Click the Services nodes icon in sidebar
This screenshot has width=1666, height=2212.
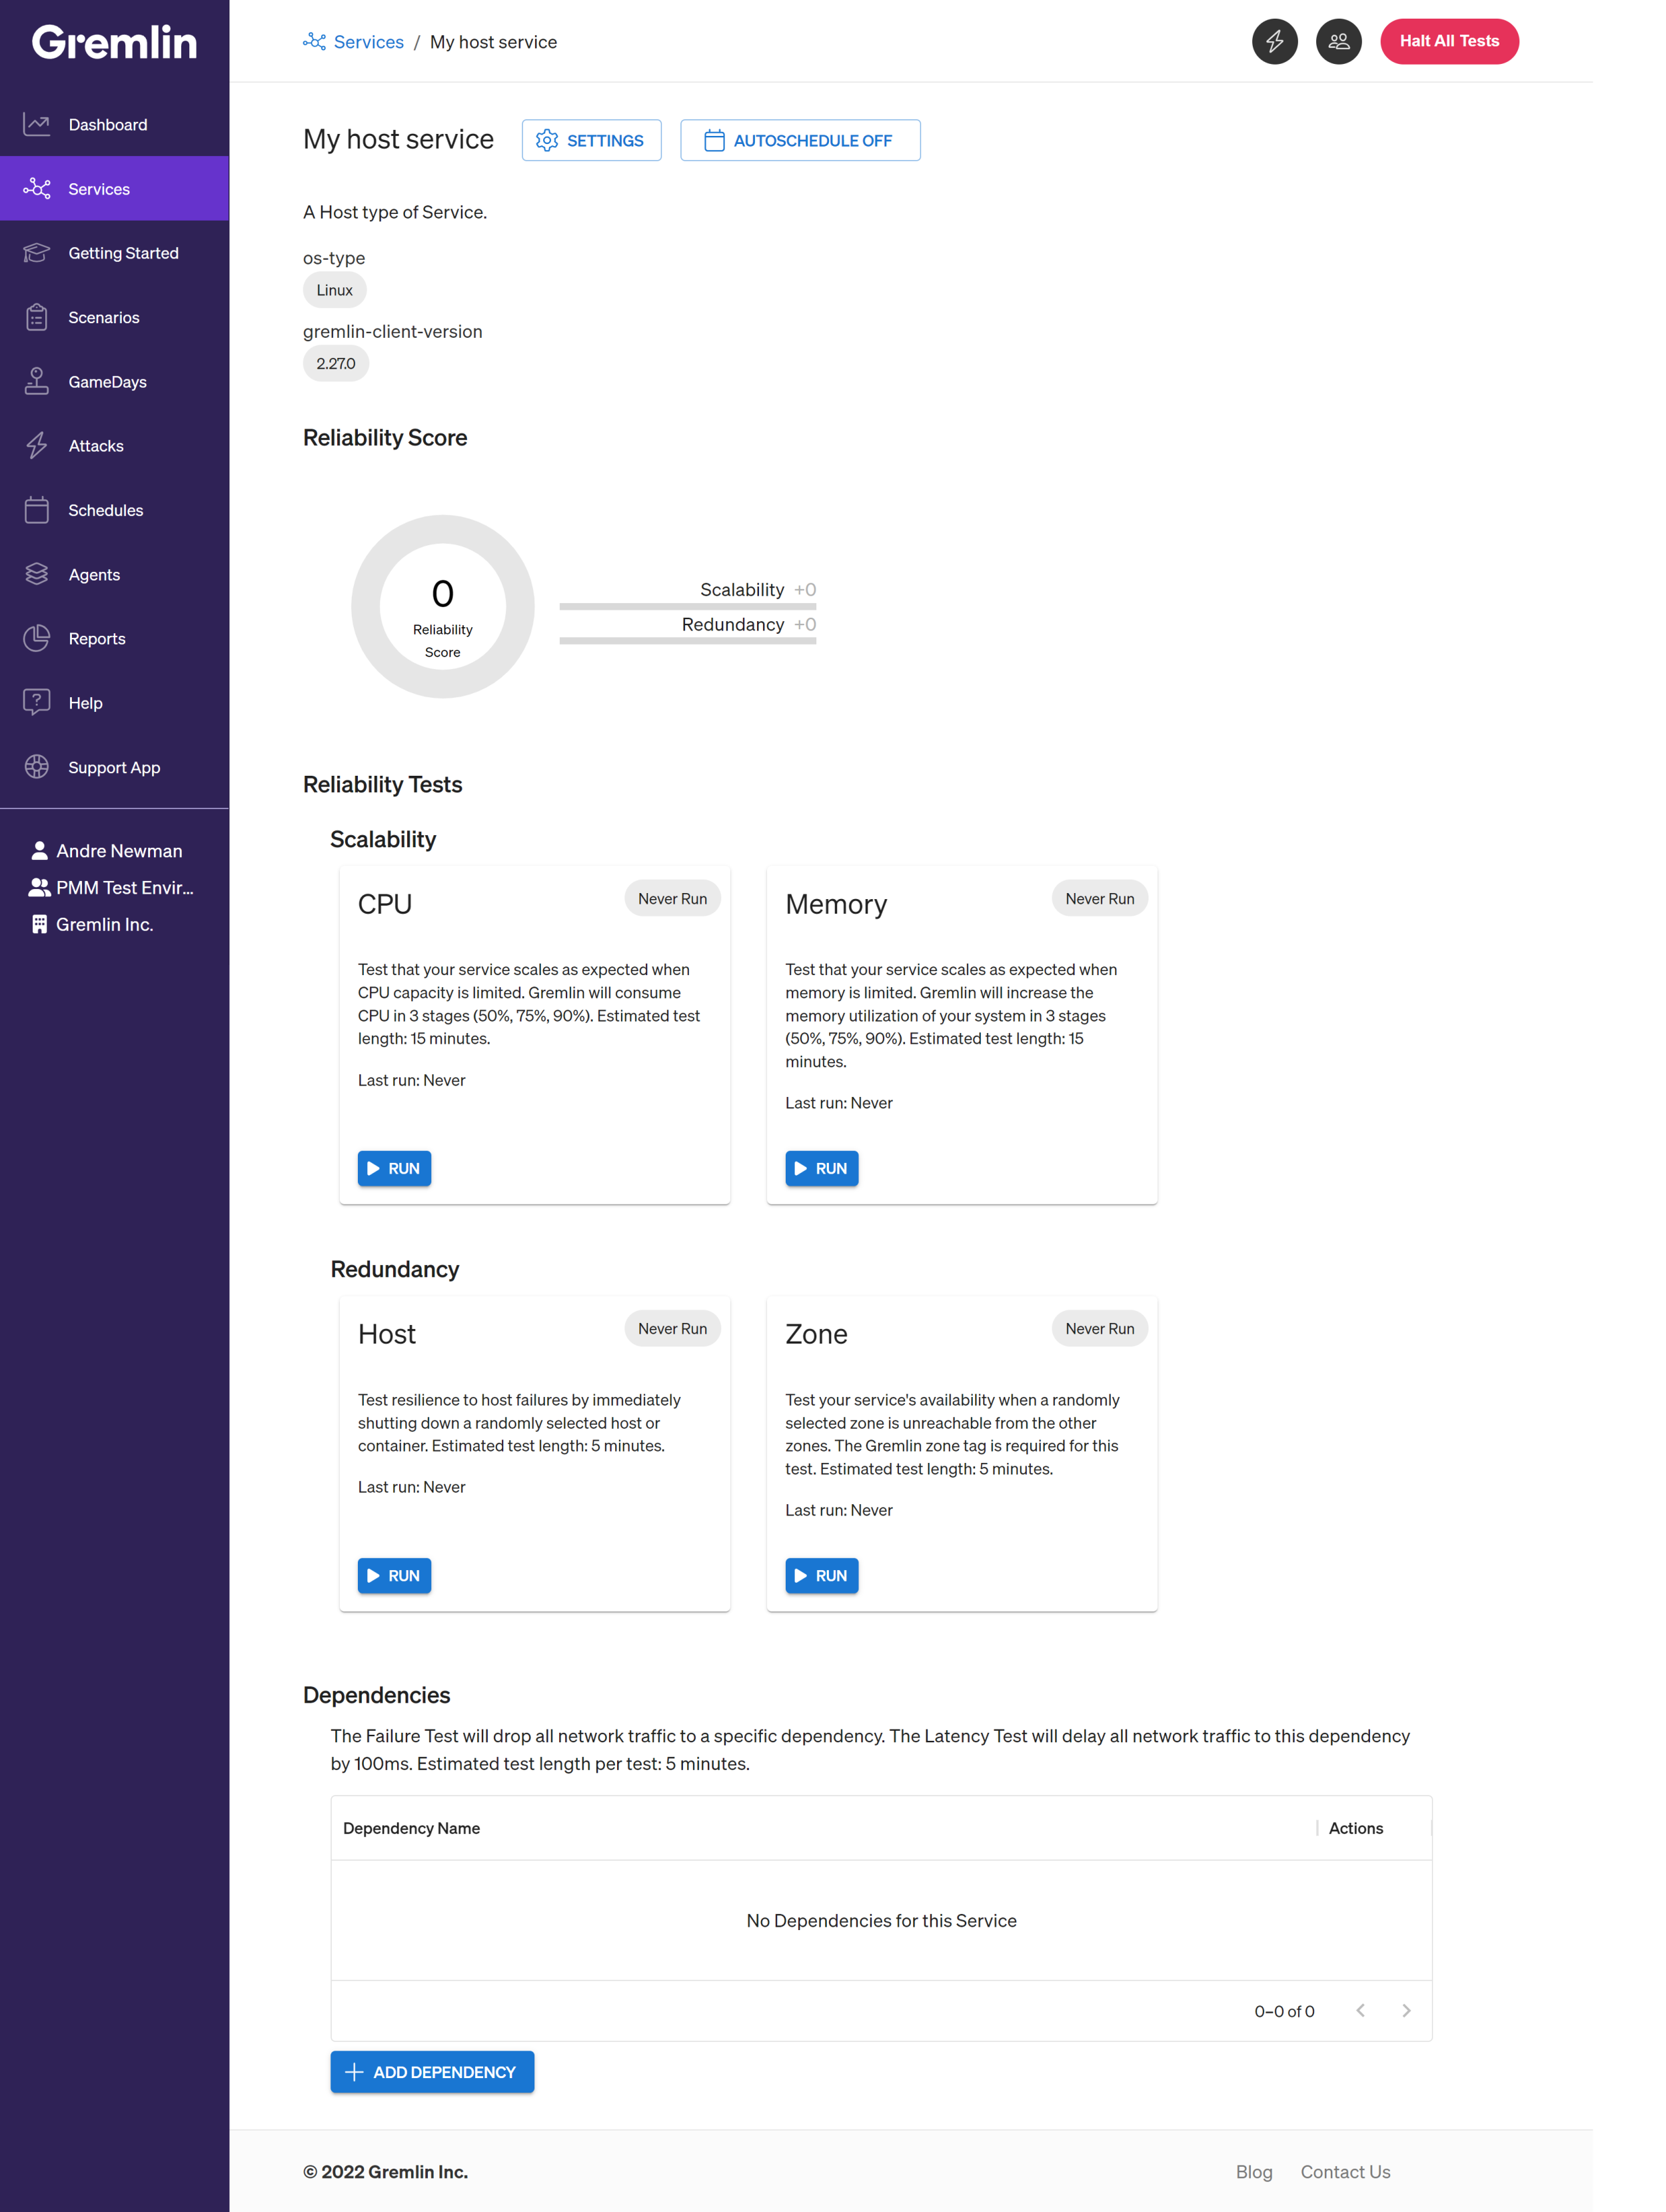pos(37,188)
